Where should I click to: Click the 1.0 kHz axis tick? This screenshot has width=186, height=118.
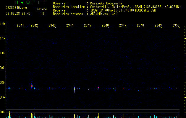(2, 53)
